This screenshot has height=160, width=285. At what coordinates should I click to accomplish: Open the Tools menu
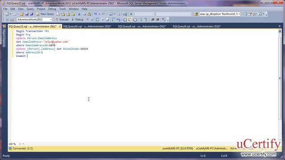pos(62,9)
